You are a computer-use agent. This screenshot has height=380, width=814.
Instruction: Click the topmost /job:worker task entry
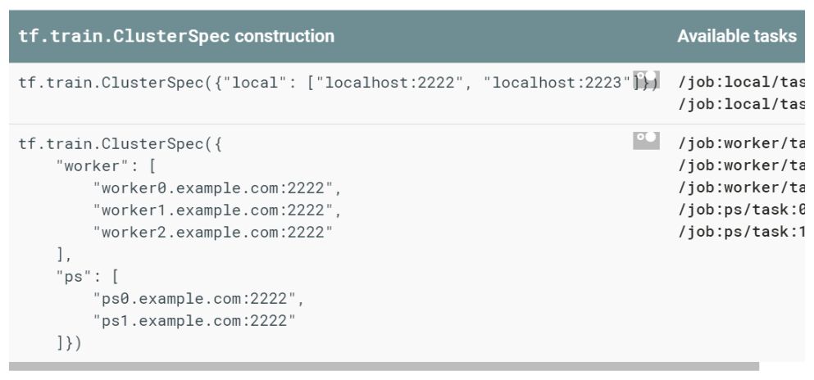pyautogui.click(x=741, y=143)
